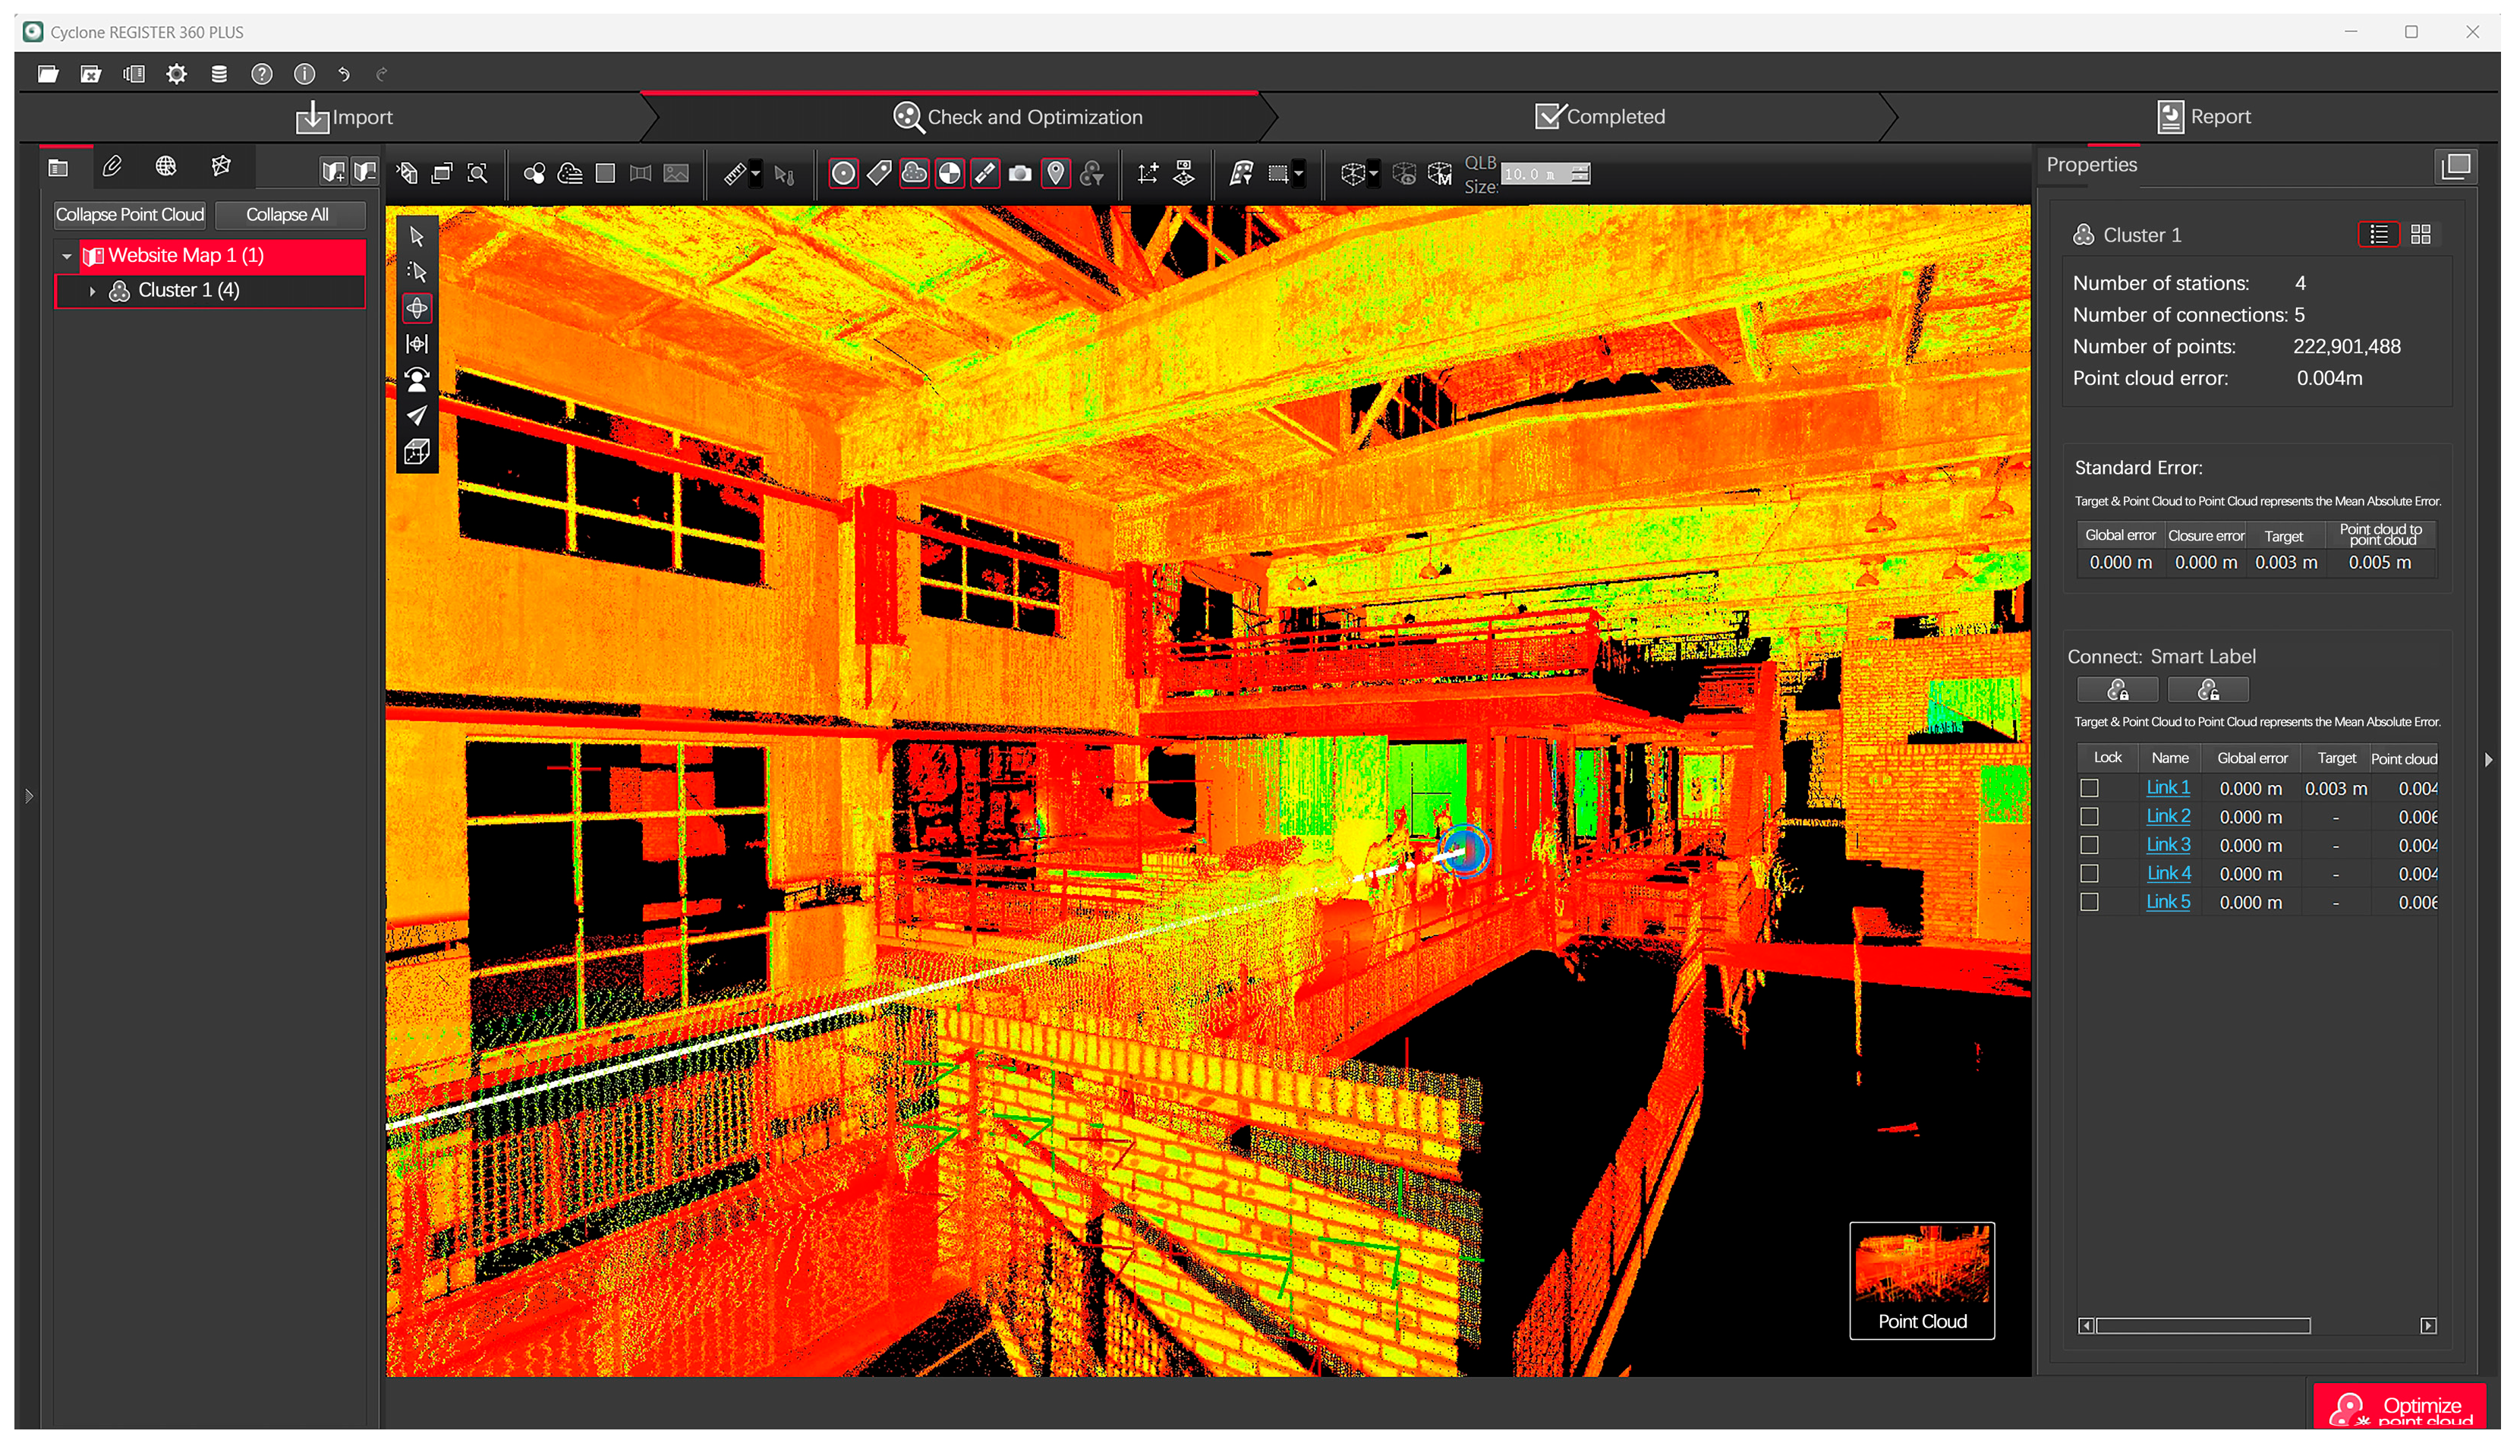Click the Collapse All button
The height and width of the screenshot is (1456, 2520).
click(x=287, y=215)
